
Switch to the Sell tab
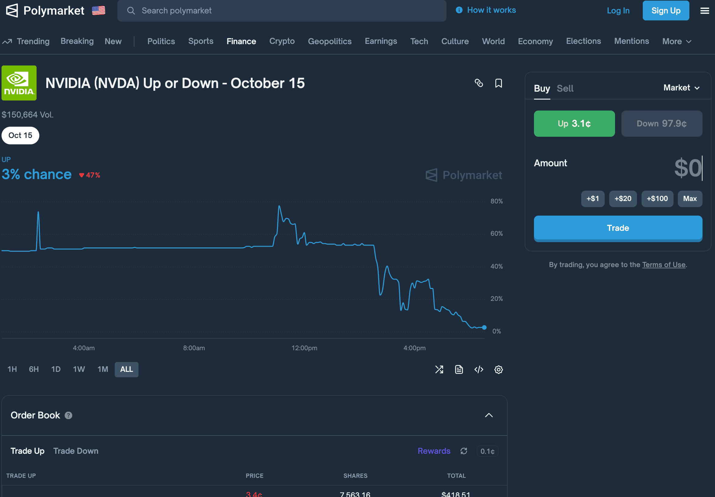pyautogui.click(x=565, y=88)
